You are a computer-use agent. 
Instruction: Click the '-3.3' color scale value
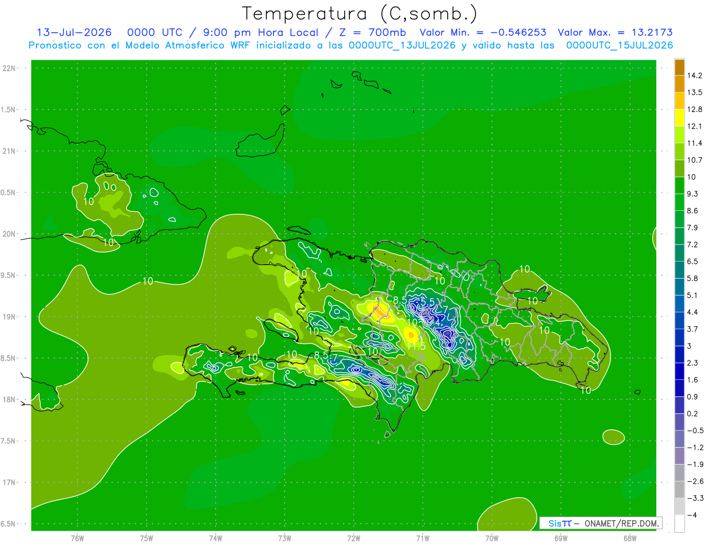(x=695, y=498)
